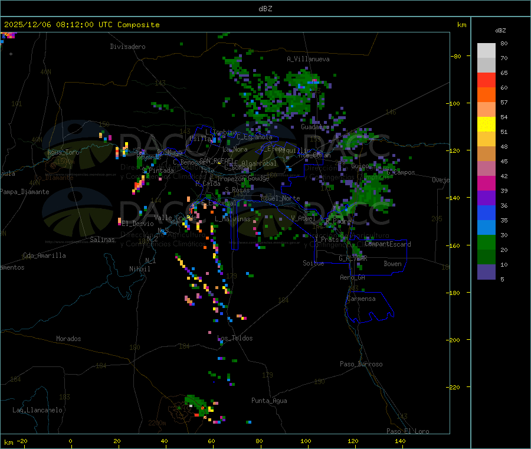
Task: Click the Cda_Amarilla label
Action: [44, 255]
